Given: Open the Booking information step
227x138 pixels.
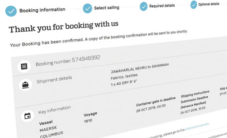Looking at the screenshot, I should [42, 10].
